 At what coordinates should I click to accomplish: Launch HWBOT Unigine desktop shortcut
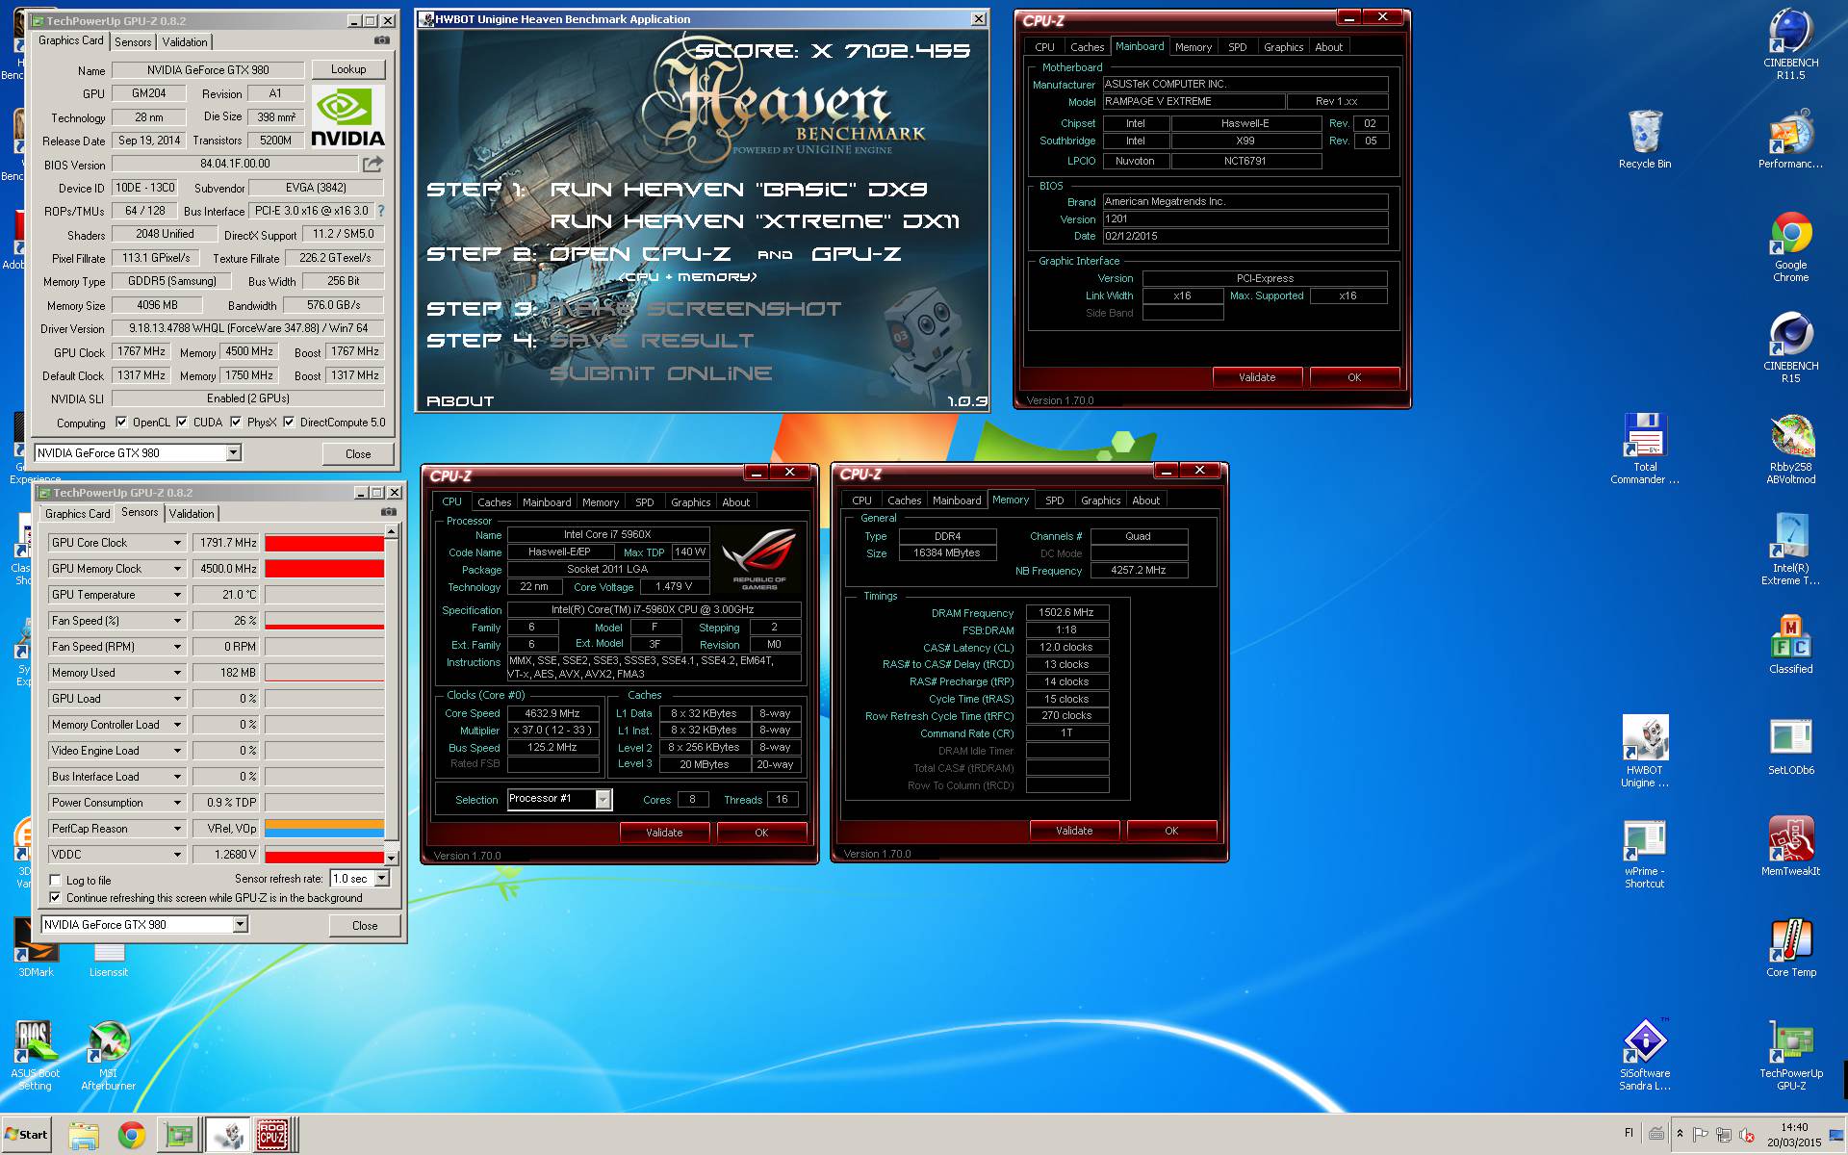point(1644,753)
